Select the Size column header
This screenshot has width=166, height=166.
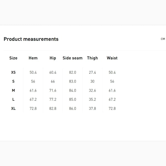pos(13,58)
